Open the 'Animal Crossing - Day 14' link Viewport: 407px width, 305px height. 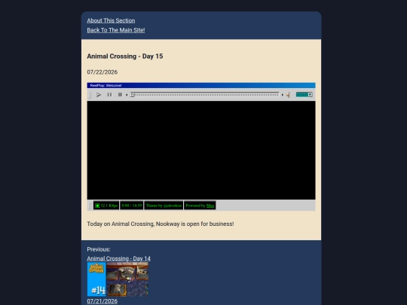[118, 258]
